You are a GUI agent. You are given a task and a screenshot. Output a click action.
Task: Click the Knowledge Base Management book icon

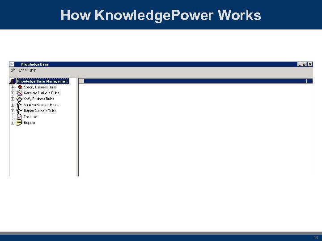pos(13,81)
